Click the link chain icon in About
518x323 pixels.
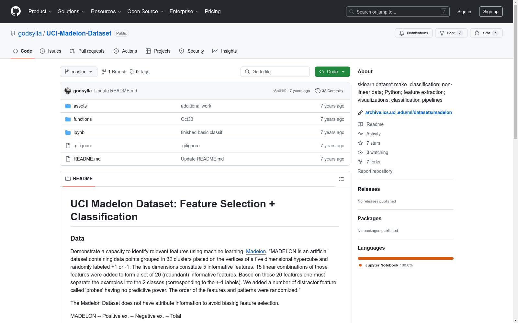click(x=360, y=113)
